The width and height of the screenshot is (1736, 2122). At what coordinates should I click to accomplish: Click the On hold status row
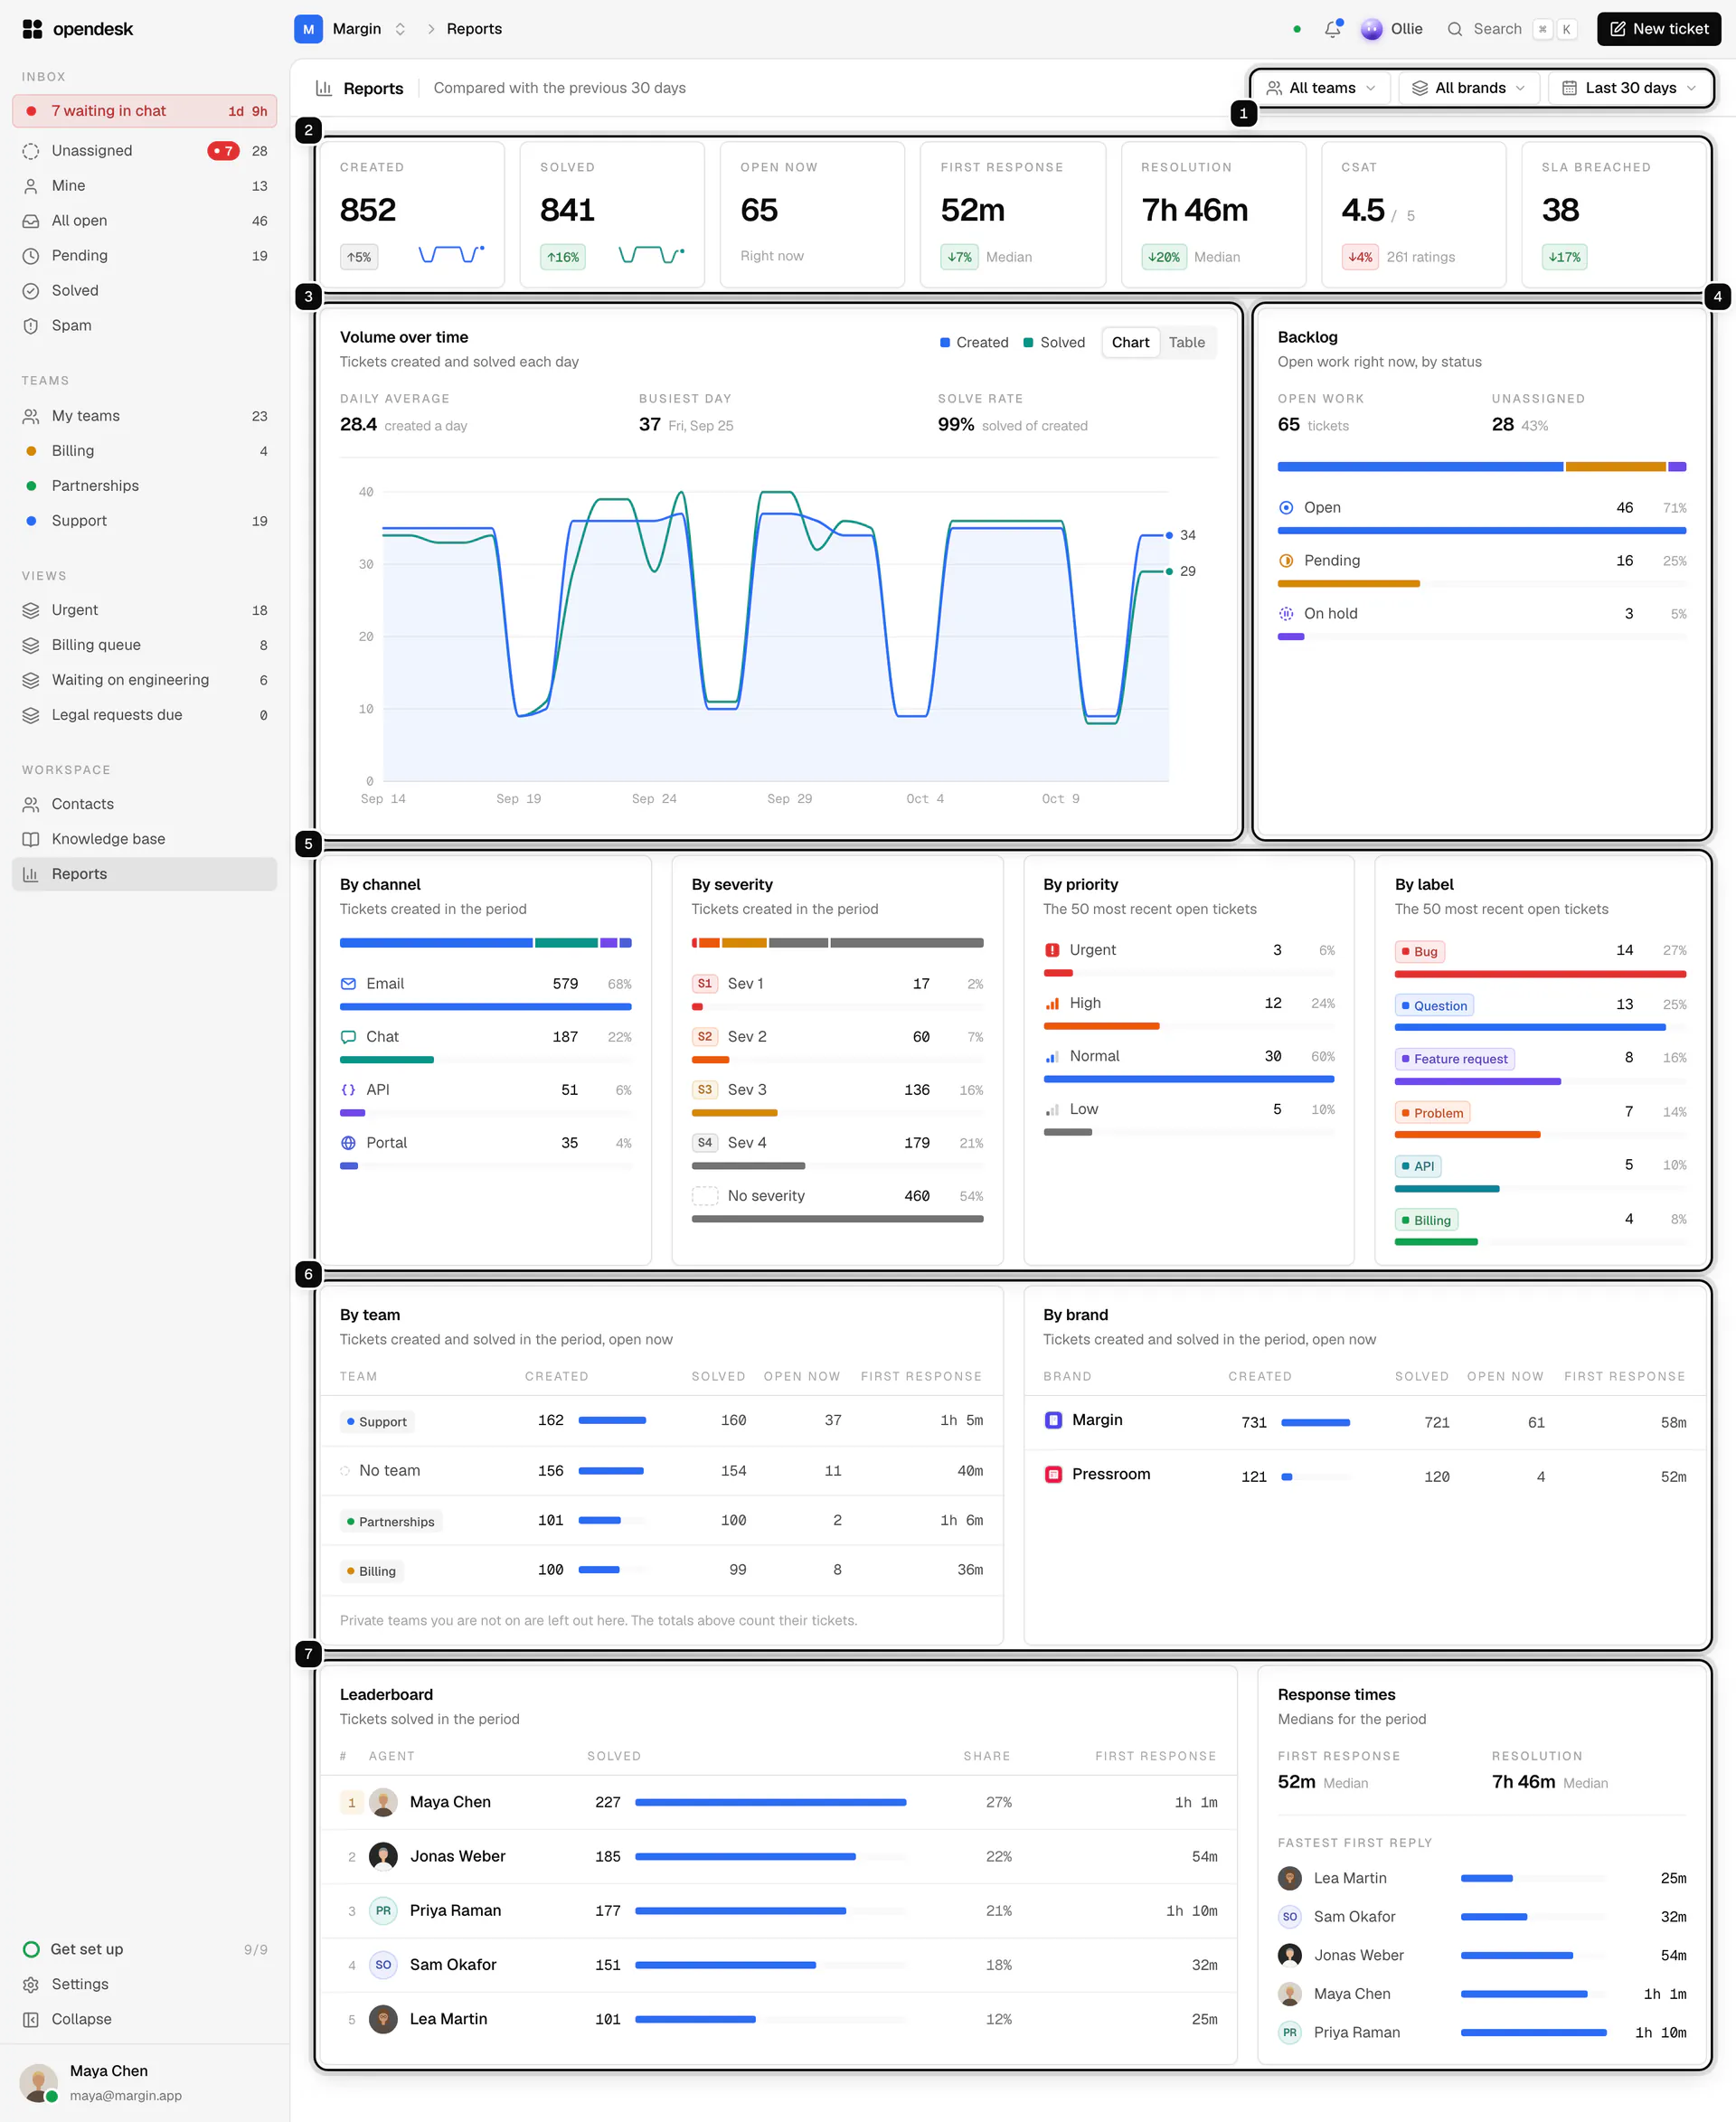point(1481,621)
